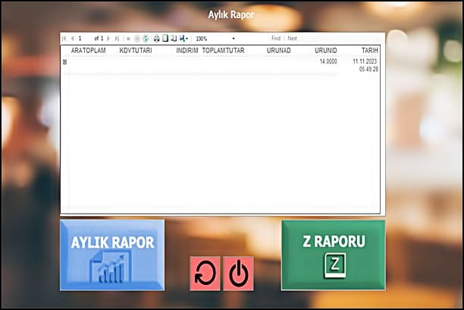Open the 100% zoom dropdown
464x310 pixels.
pos(234,38)
